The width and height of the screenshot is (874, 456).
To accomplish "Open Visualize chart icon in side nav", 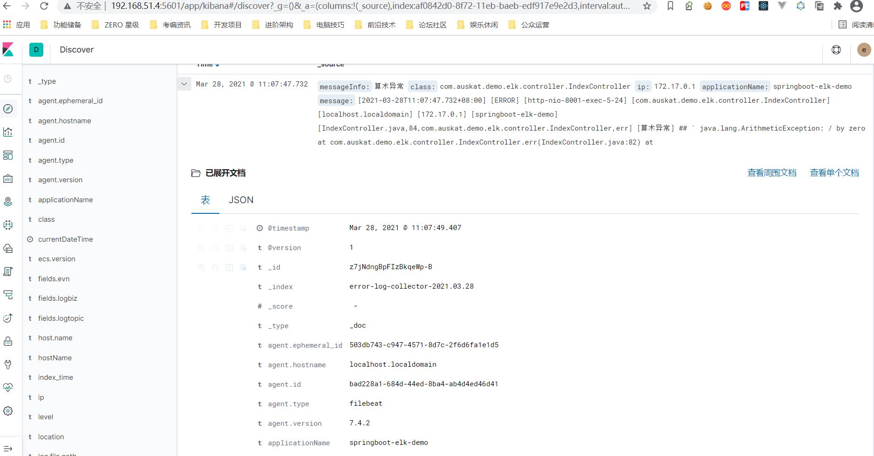I will pos(8,132).
